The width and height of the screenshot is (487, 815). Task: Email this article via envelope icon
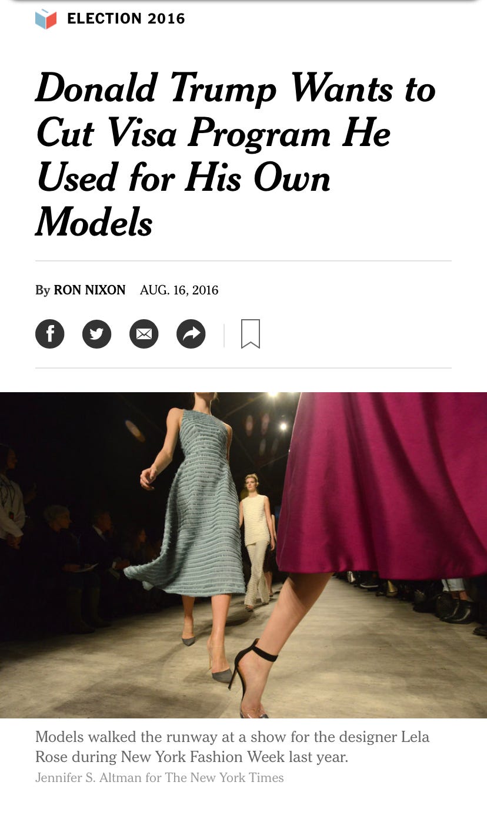[x=144, y=334]
